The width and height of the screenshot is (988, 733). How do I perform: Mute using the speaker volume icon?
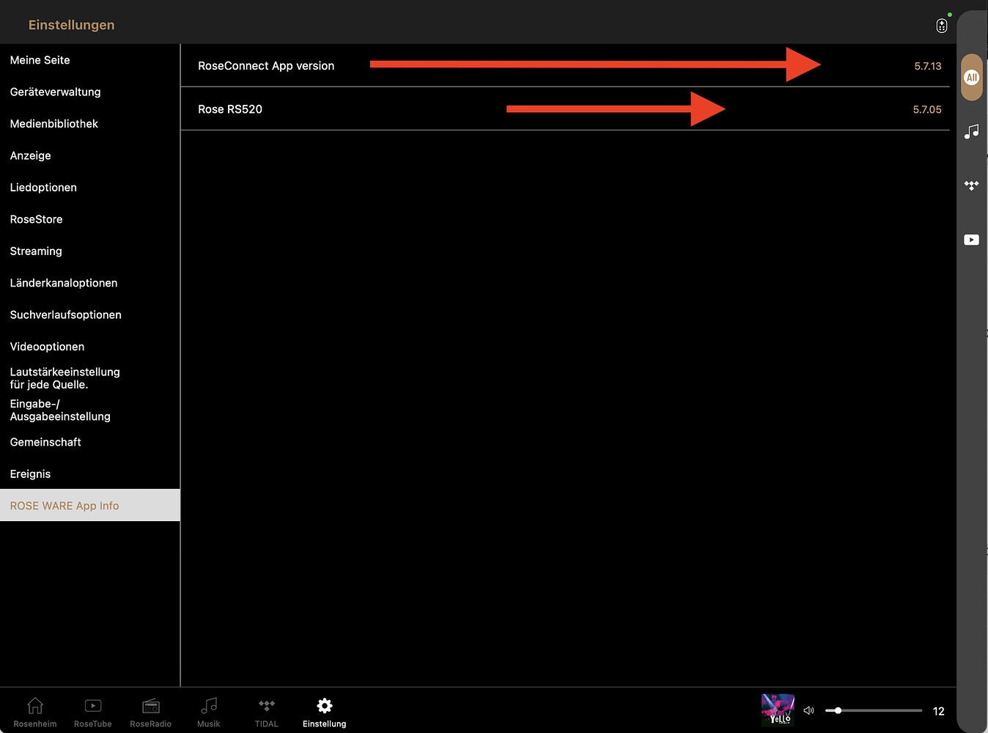click(809, 710)
